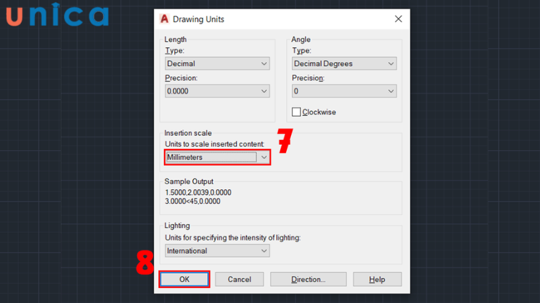Open the Direction... settings button

[308, 279]
